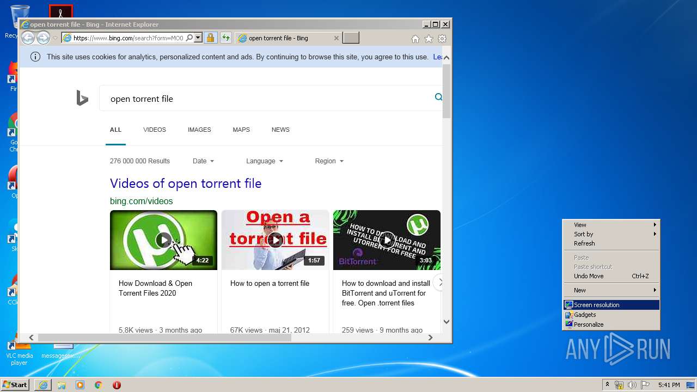The width and height of the screenshot is (697, 392).
Task: Click horizontal scrollbar left arrow
Action: pyautogui.click(x=31, y=338)
